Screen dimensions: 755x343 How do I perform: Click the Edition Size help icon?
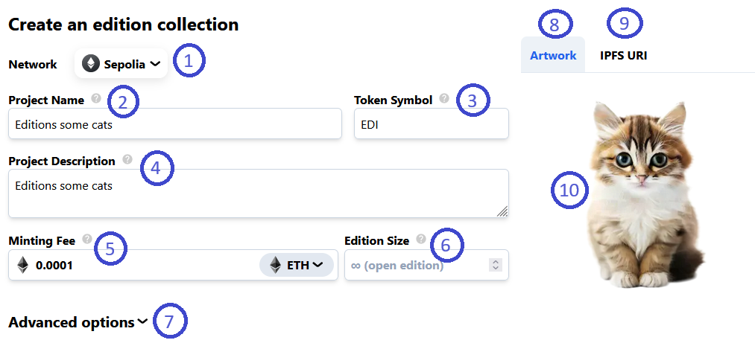pyautogui.click(x=421, y=240)
